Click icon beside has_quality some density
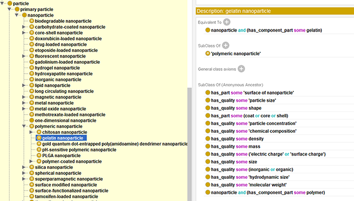 tap(208, 138)
